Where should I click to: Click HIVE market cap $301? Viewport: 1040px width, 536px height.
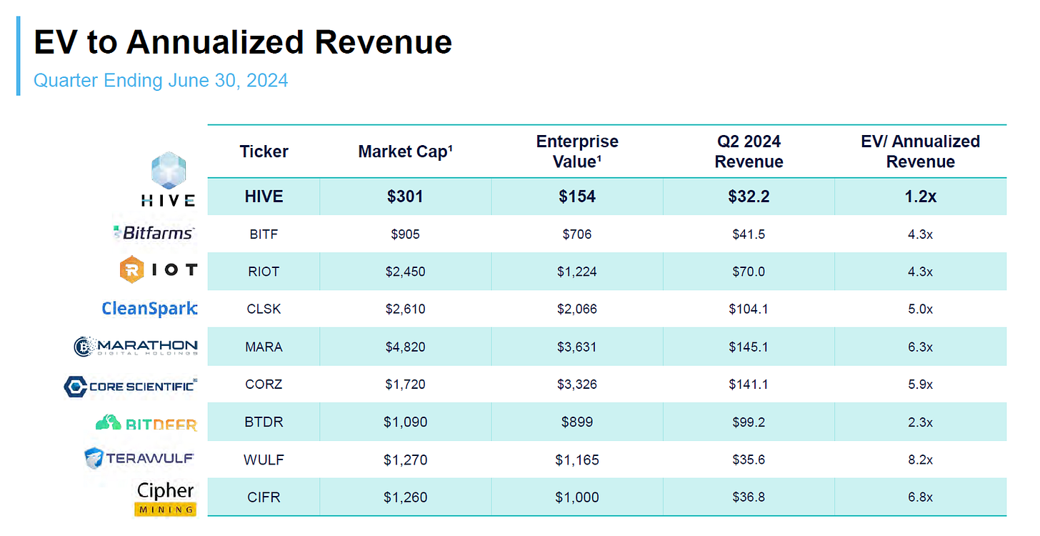pos(405,197)
